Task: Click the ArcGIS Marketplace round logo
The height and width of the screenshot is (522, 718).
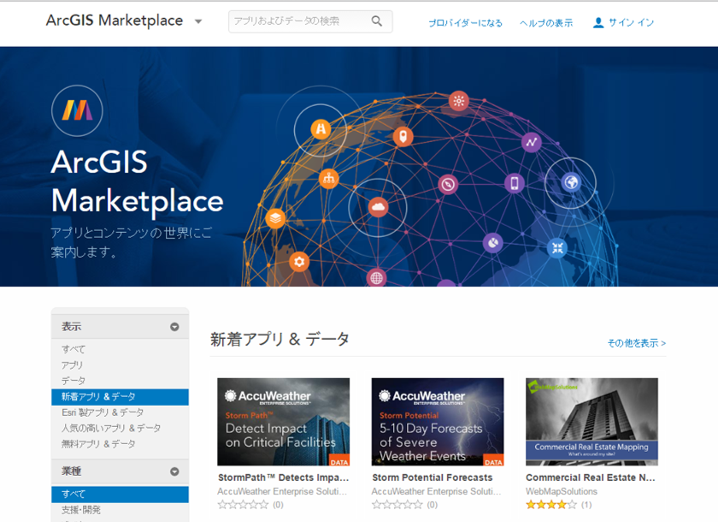Action: point(77,110)
